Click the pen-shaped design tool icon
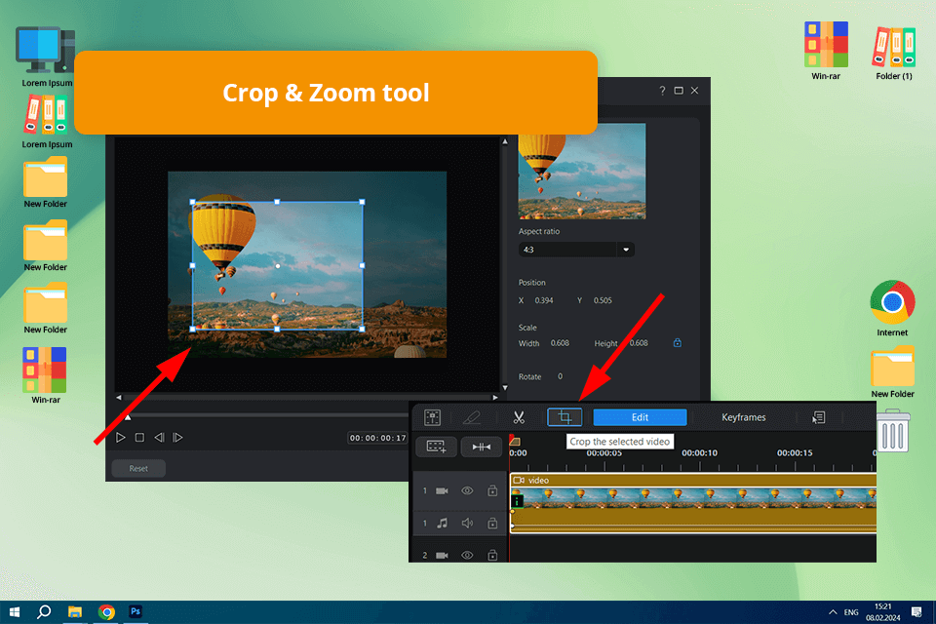The height and width of the screenshot is (624, 936). click(x=472, y=417)
